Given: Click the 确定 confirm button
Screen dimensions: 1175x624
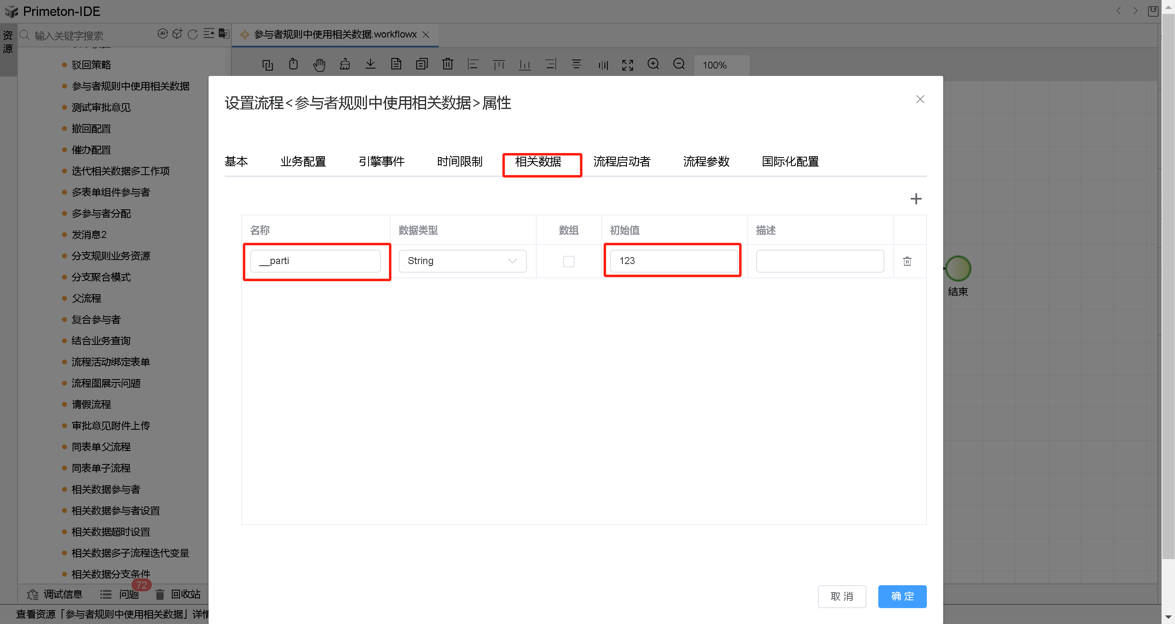Looking at the screenshot, I should click(x=902, y=596).
